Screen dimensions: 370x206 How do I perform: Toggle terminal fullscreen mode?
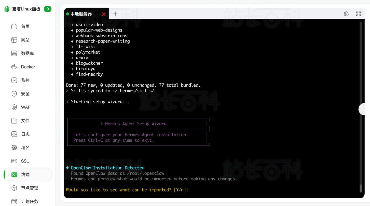358,14
